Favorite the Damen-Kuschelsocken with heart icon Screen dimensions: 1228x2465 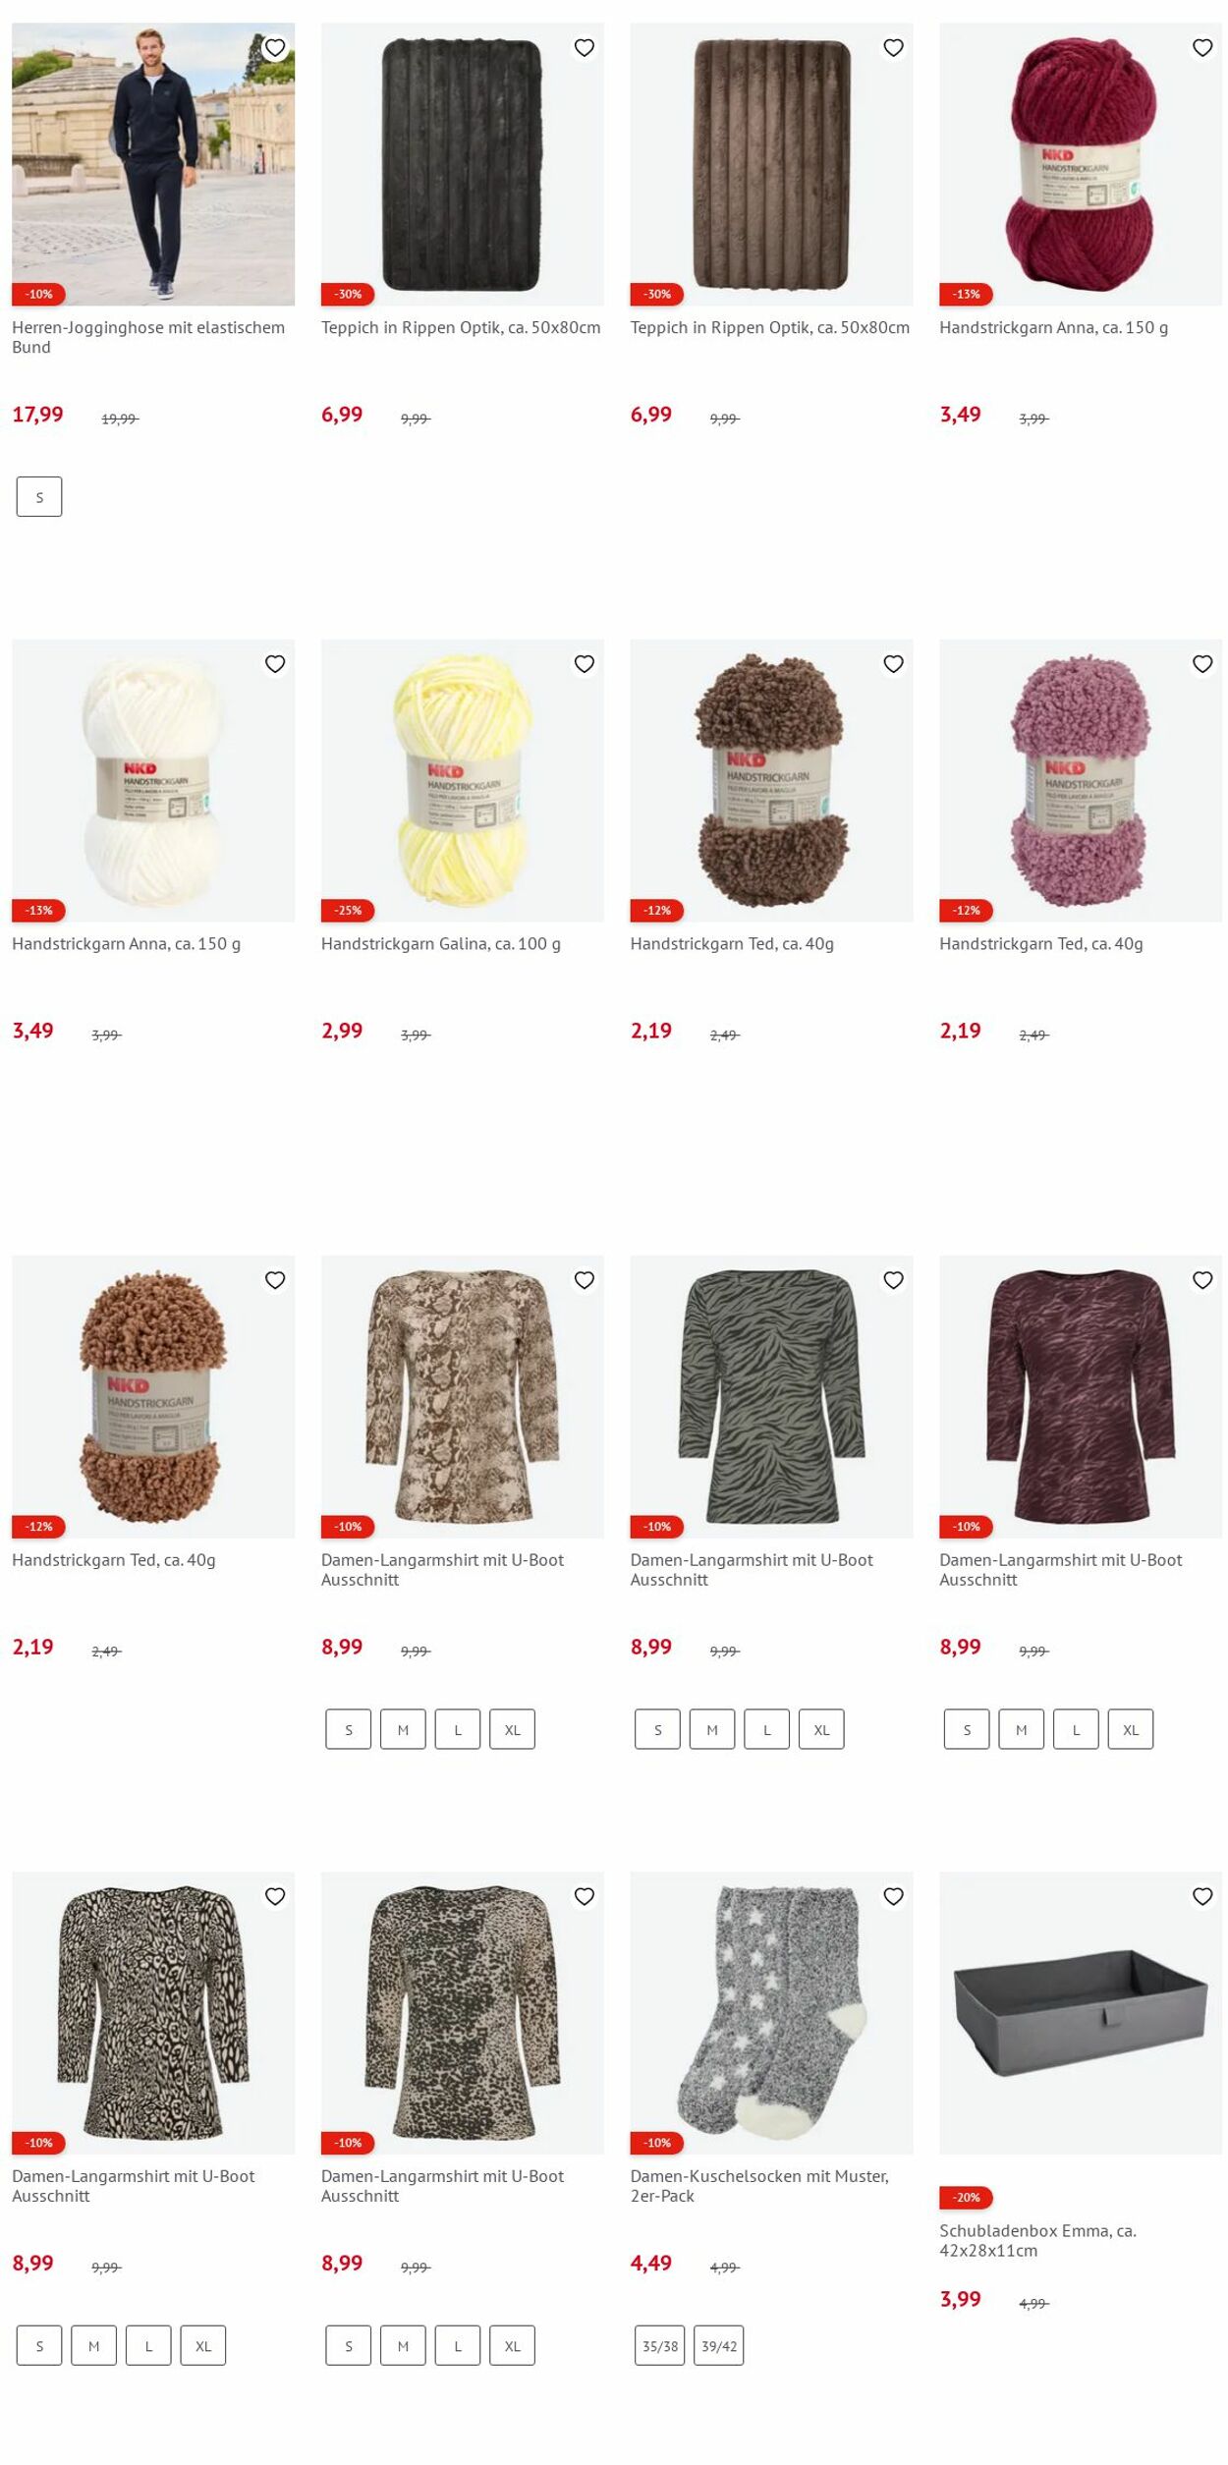pos(893,1895)
